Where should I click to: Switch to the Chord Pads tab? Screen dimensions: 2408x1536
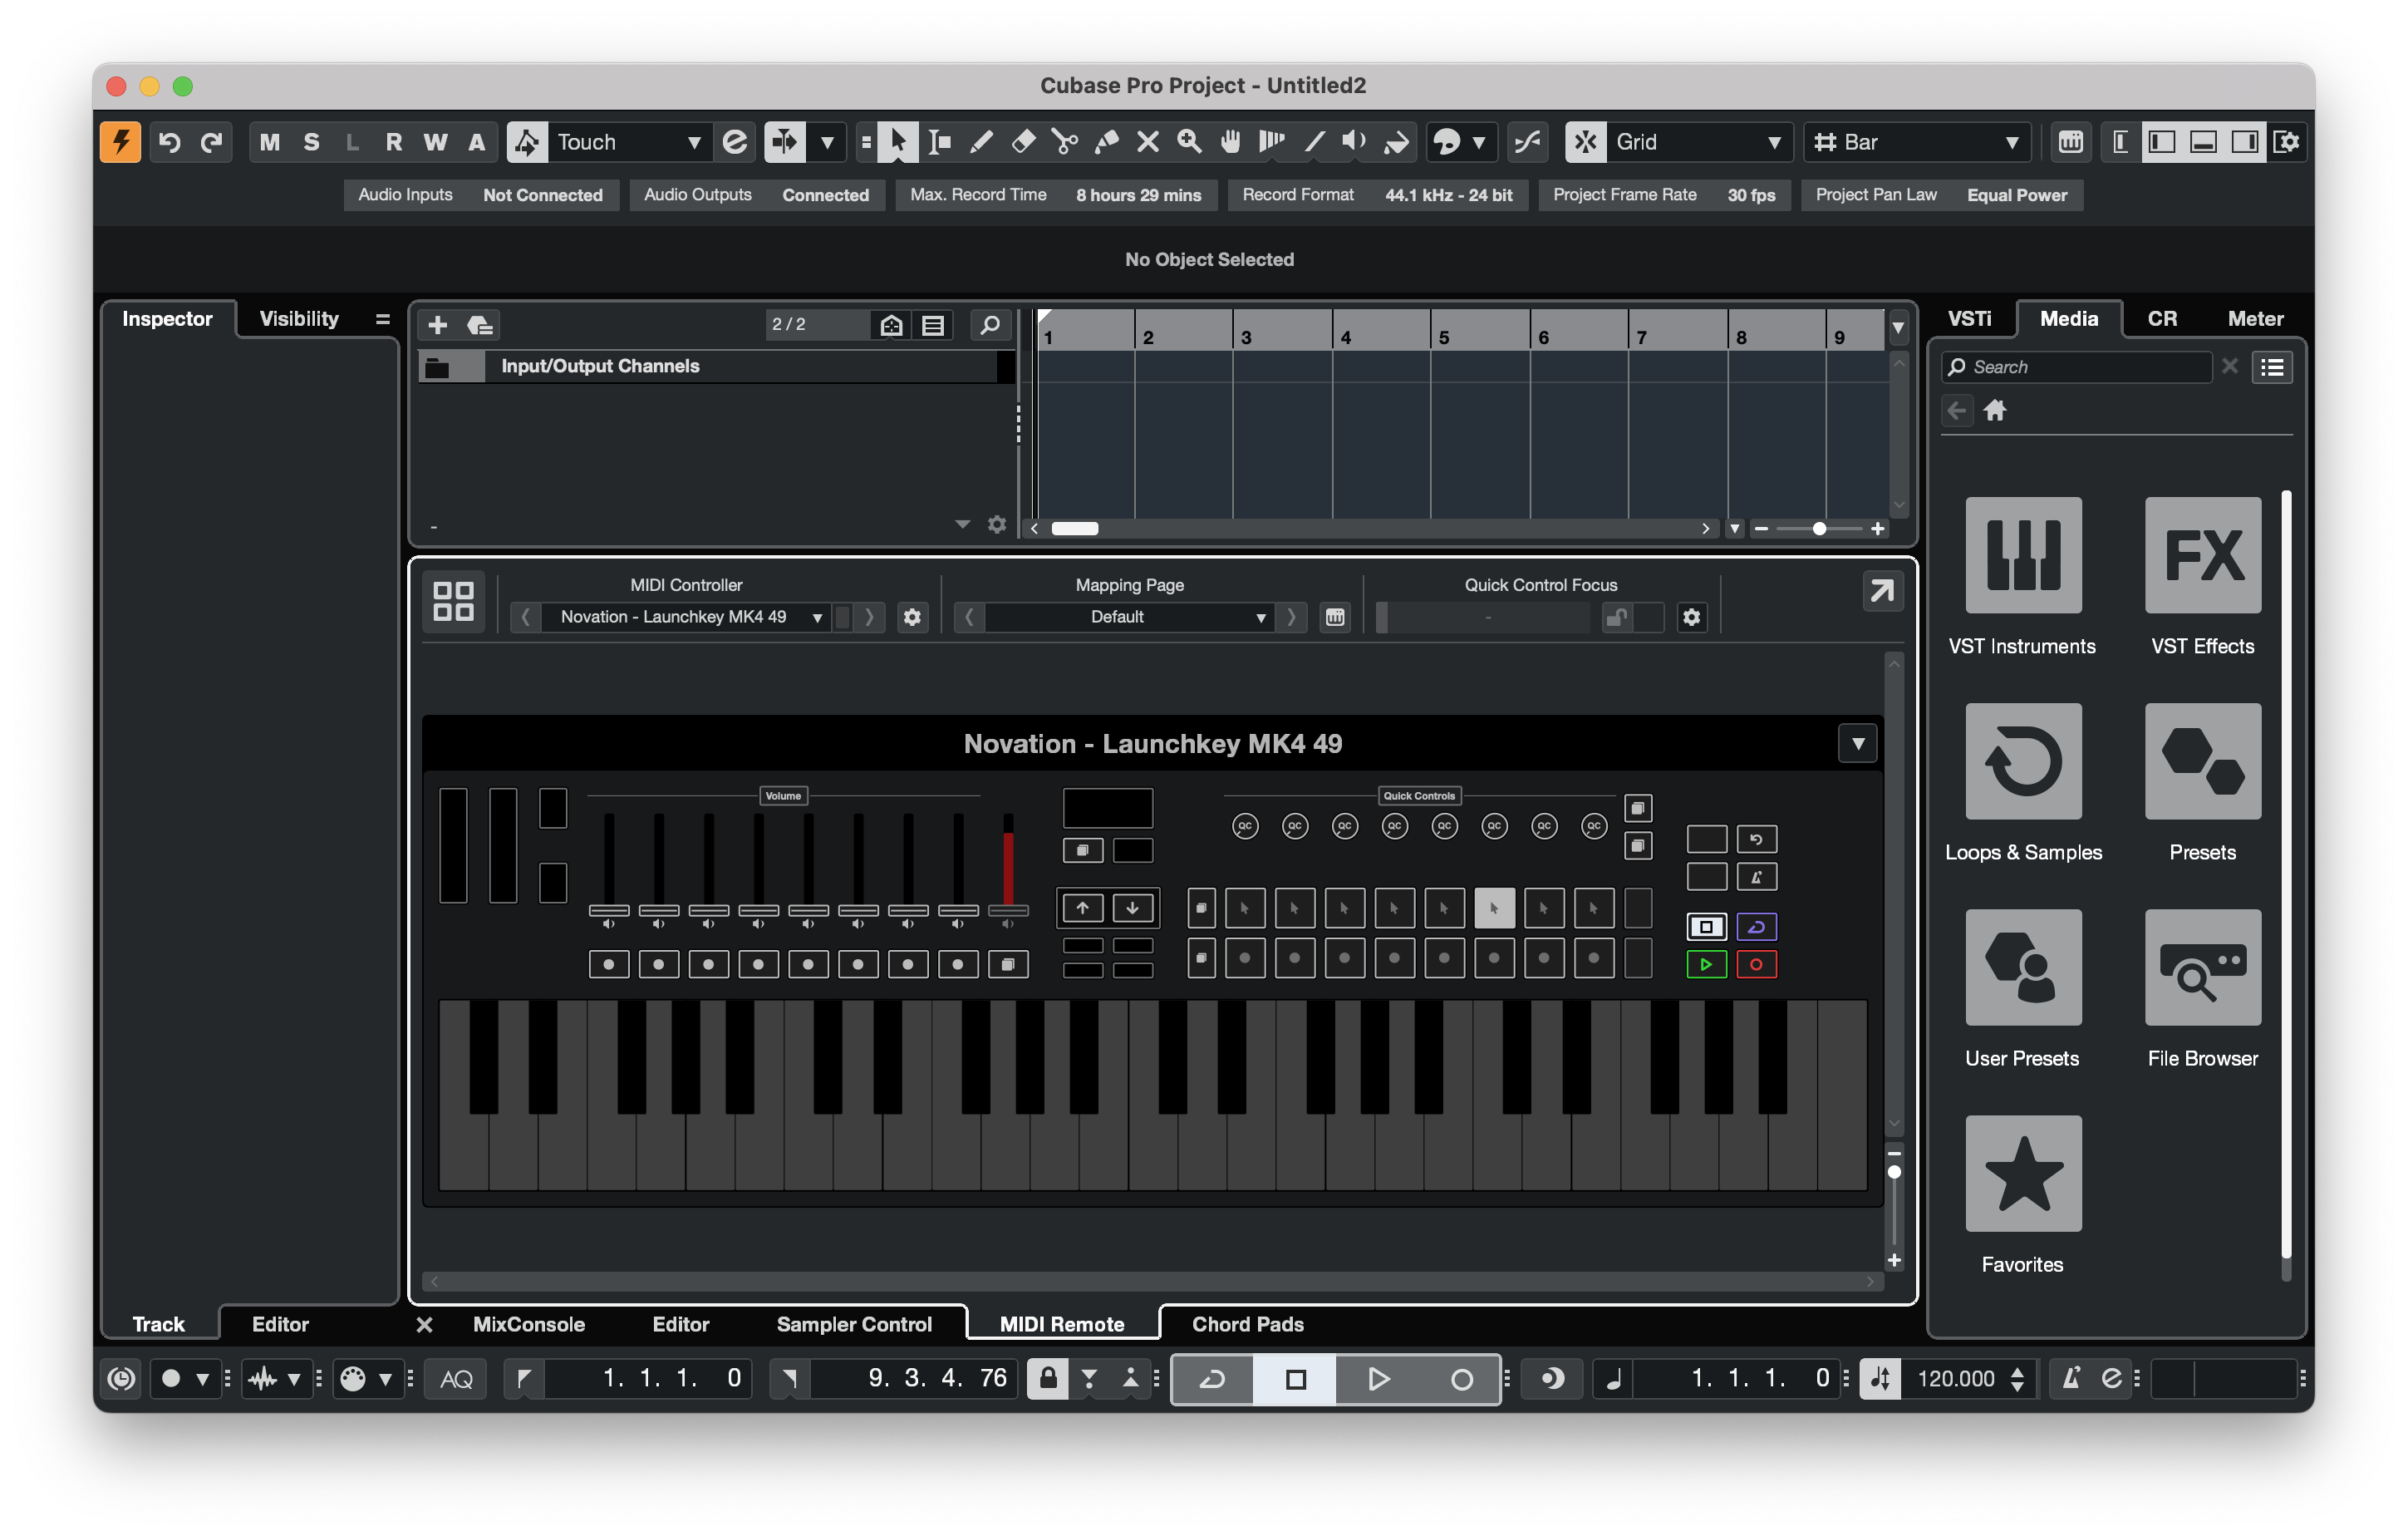click(x=1247, y=1324)
